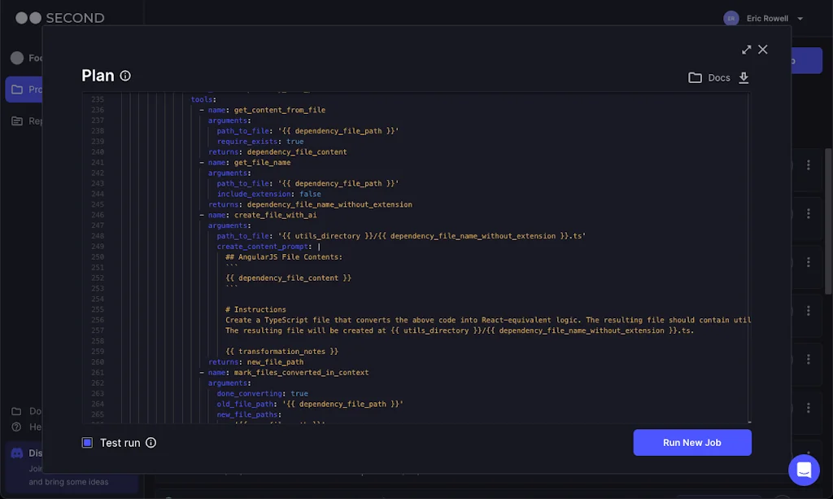
Task: Open the options menu on the top job row
Action: (809, 164)
